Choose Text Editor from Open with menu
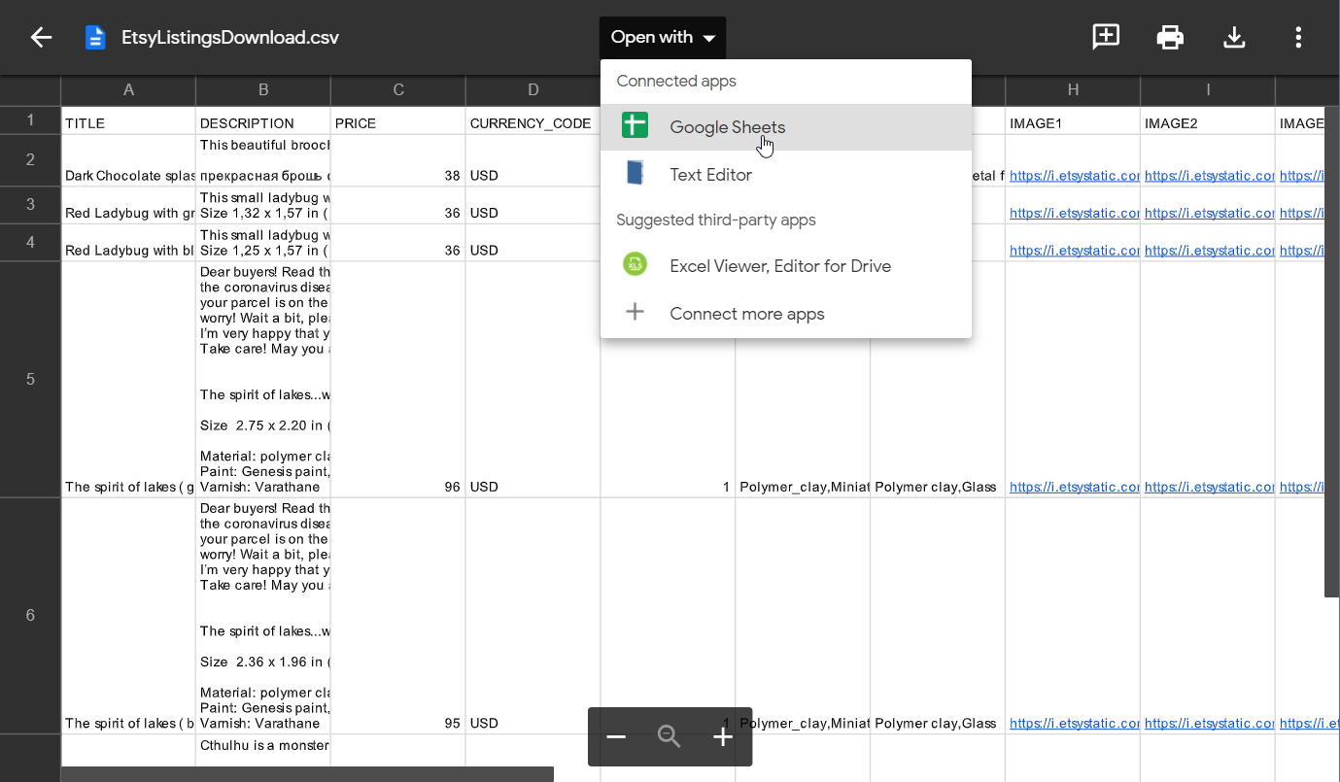Screen dimensions: 1340x782 click(786, 175)
